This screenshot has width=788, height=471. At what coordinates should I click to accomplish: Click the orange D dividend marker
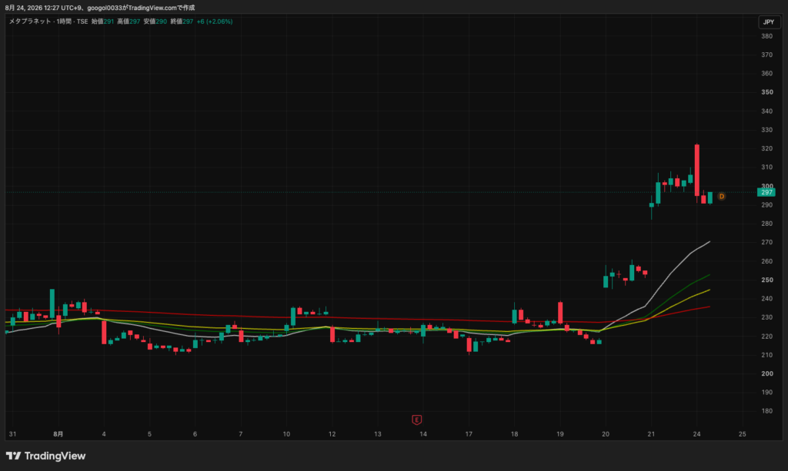[722, 196]
